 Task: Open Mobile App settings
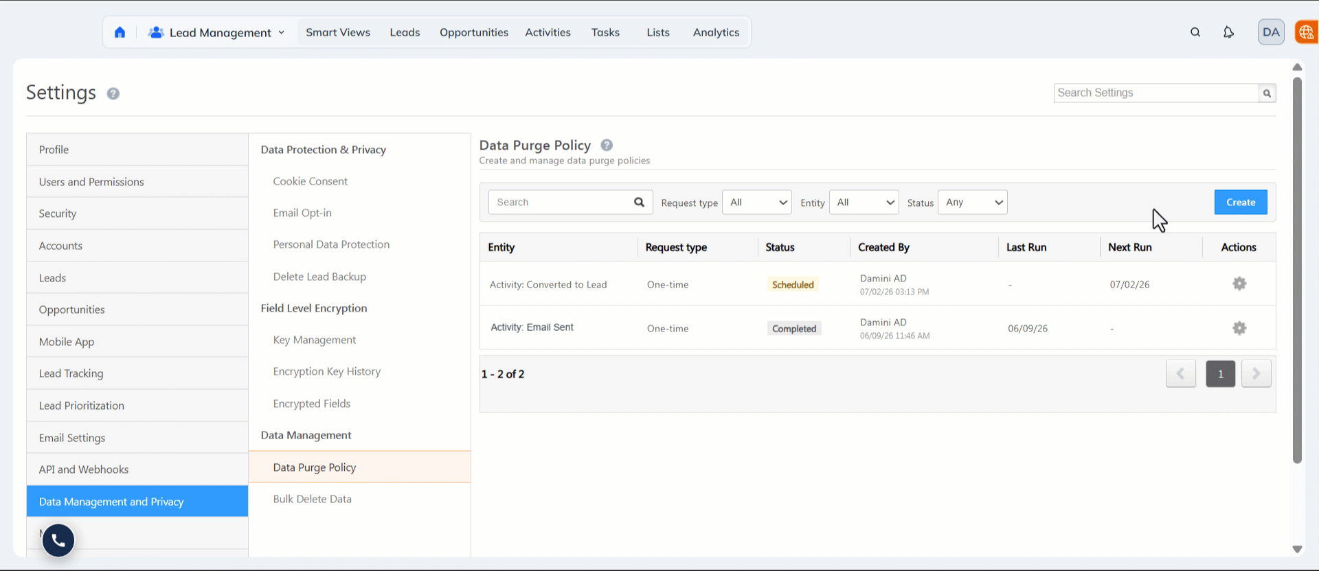137,342
